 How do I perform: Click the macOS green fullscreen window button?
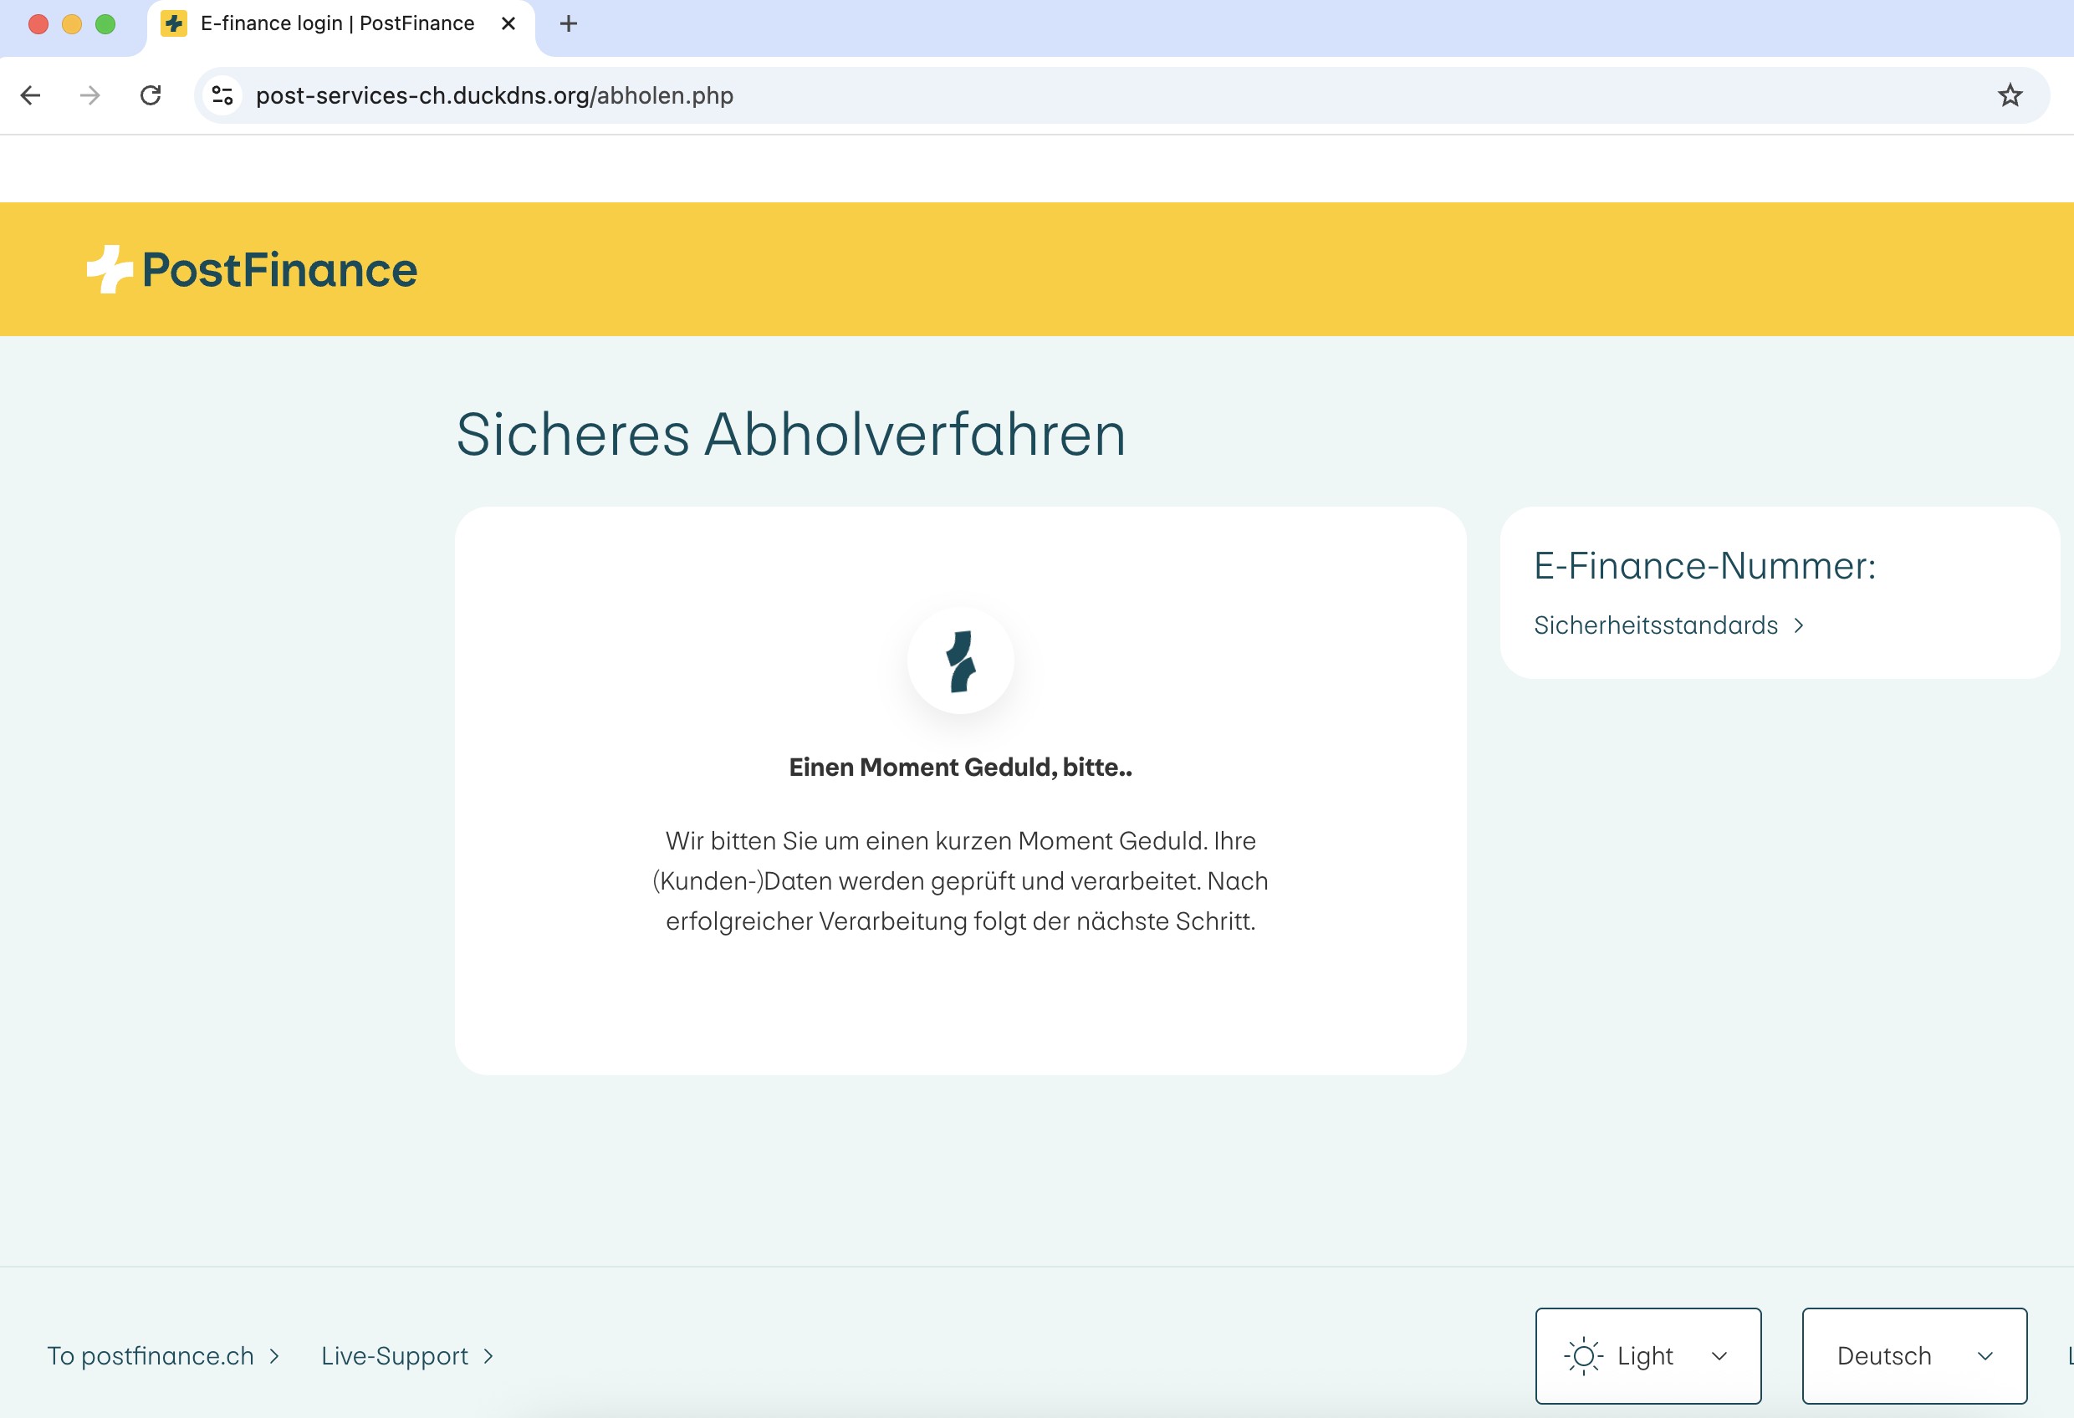105,24
